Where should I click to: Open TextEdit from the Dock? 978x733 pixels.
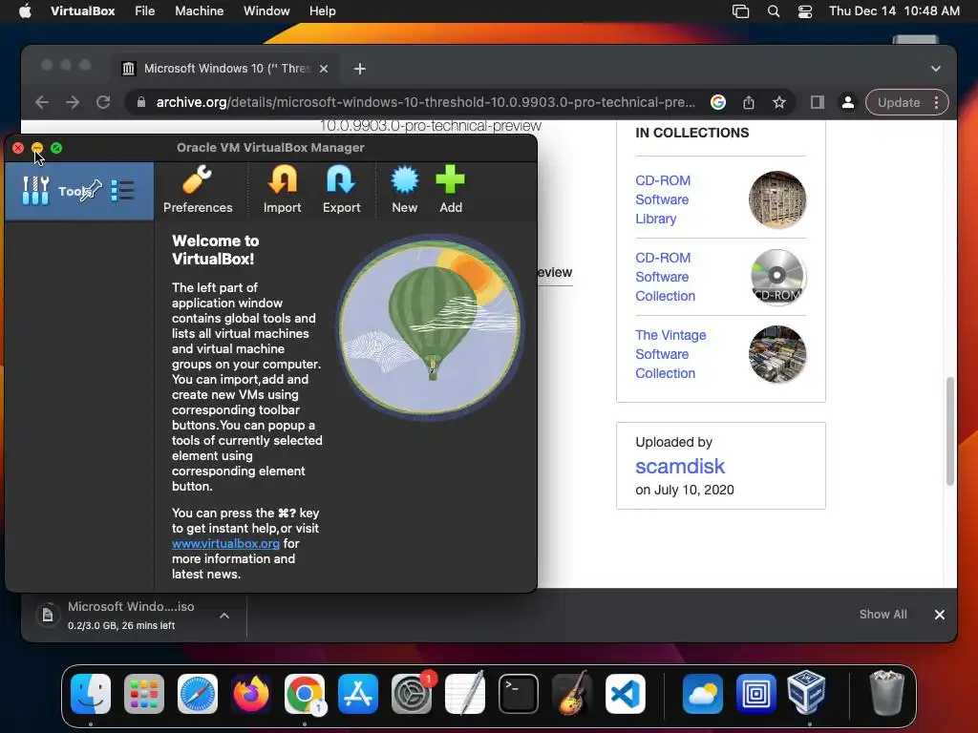tap(465, 694)
